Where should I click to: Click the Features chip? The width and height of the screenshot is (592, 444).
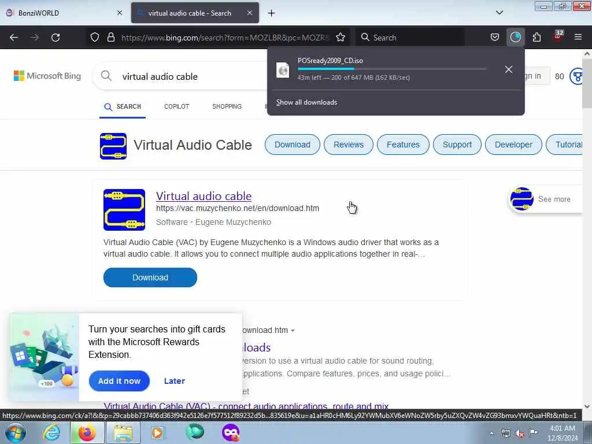[x=403, y=145]
